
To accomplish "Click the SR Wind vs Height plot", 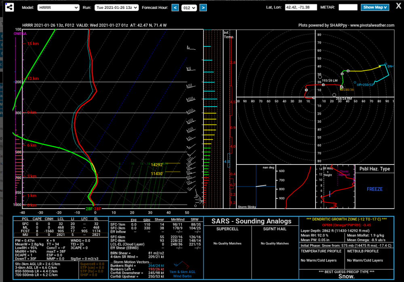I will [x=335, y=186].
